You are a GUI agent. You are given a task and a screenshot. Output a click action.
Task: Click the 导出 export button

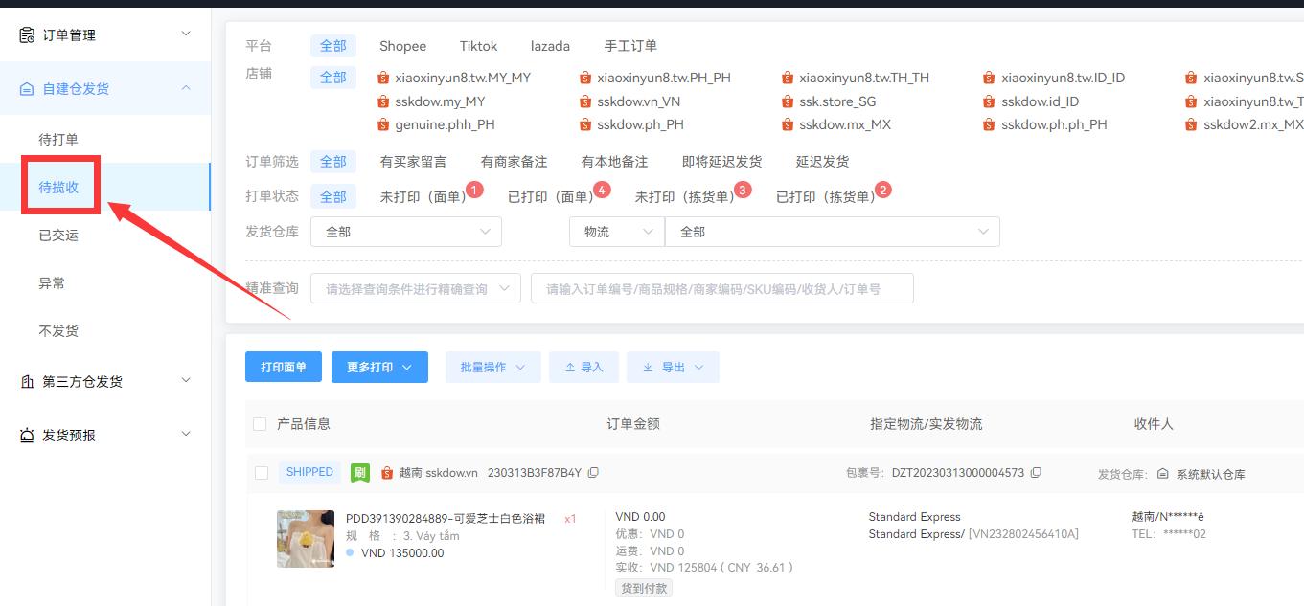pos(673,367)
